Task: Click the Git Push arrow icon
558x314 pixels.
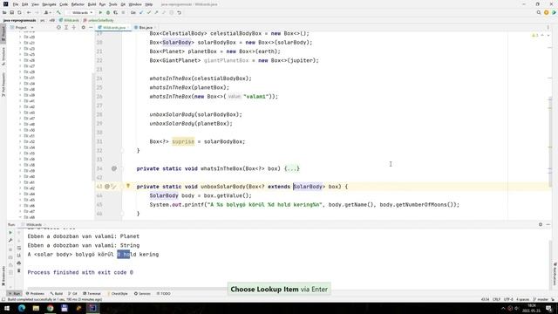Action: pyautogui.click(x=156, y=12)
